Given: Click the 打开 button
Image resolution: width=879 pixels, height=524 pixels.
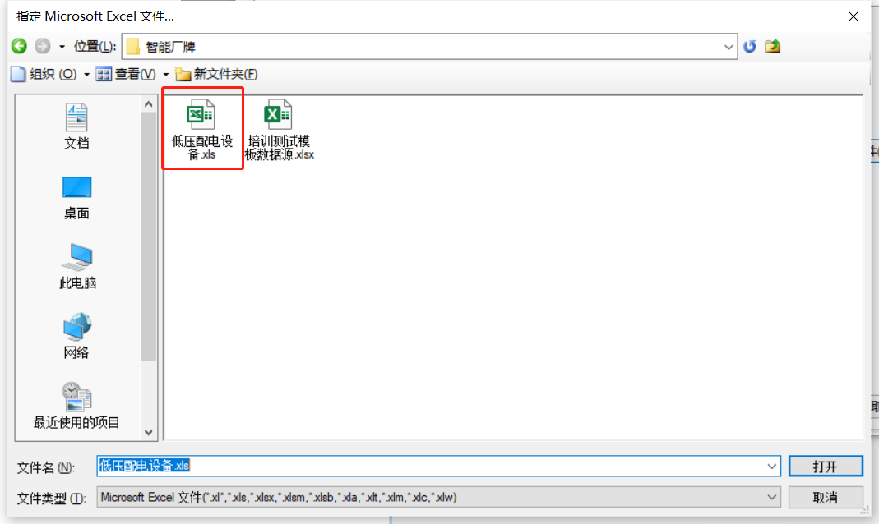Looking at the screenshot, I should click(x=826, y=467).
